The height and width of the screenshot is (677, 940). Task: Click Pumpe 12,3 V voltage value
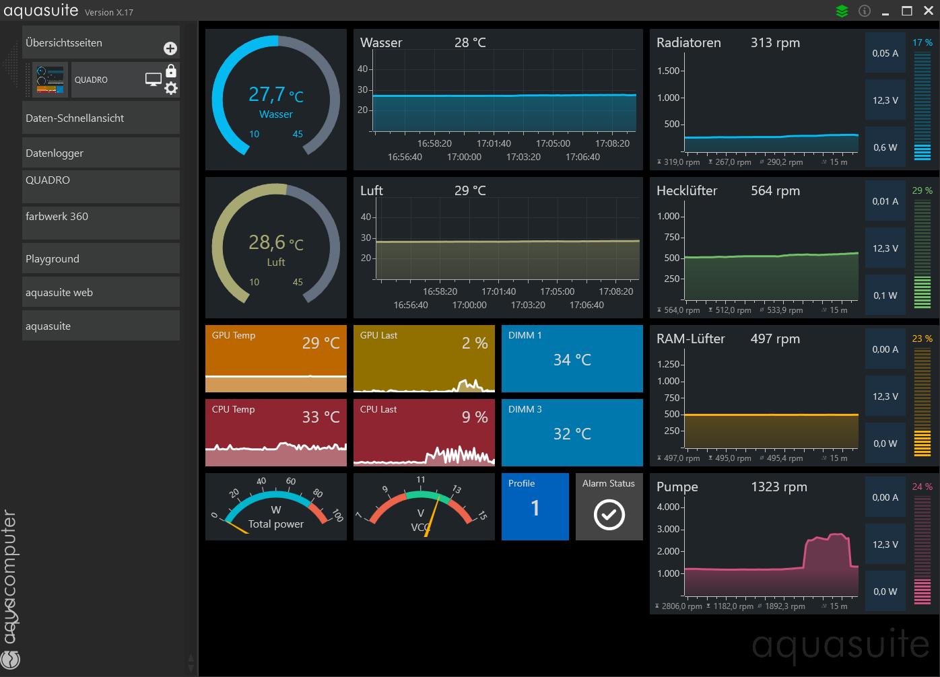coord(885,544)
